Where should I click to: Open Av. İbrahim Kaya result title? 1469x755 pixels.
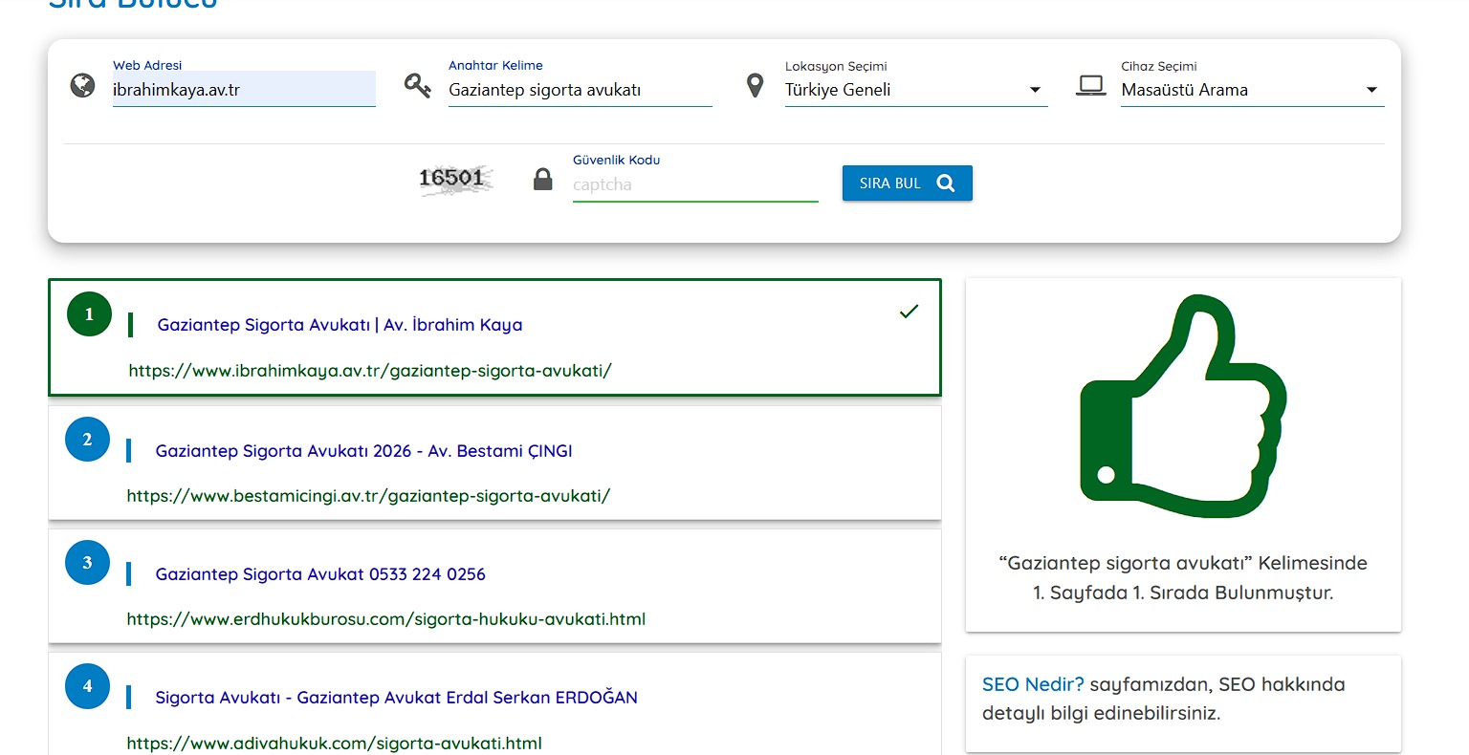tap(340, 325)
